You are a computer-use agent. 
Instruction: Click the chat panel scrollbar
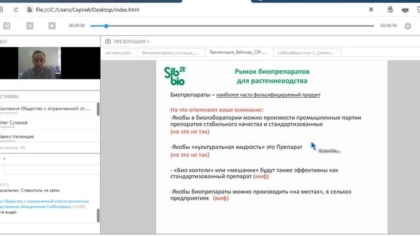tap(98, 216)
